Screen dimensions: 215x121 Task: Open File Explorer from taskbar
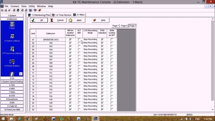point(11,119)
